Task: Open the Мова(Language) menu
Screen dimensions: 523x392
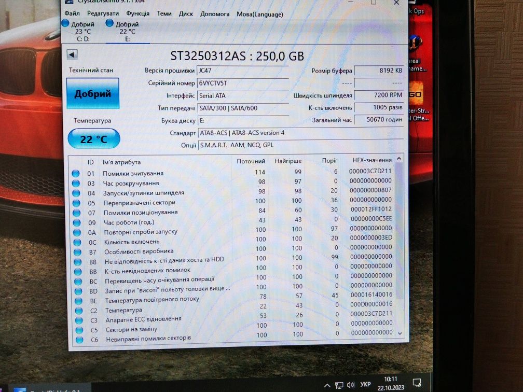Action: (x=260, y=15)
